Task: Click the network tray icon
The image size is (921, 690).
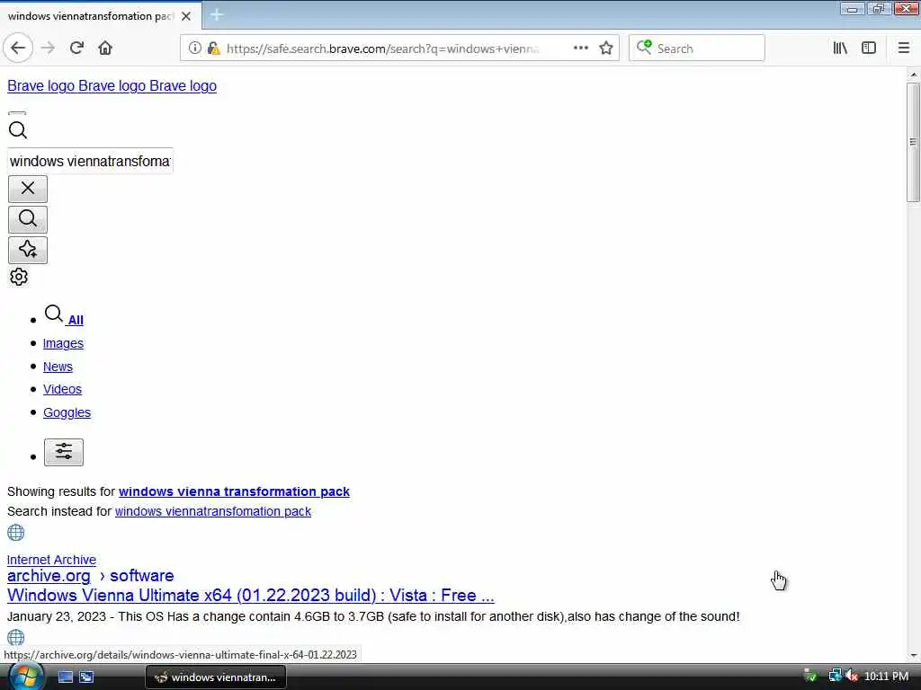Action: pos(835,677)
